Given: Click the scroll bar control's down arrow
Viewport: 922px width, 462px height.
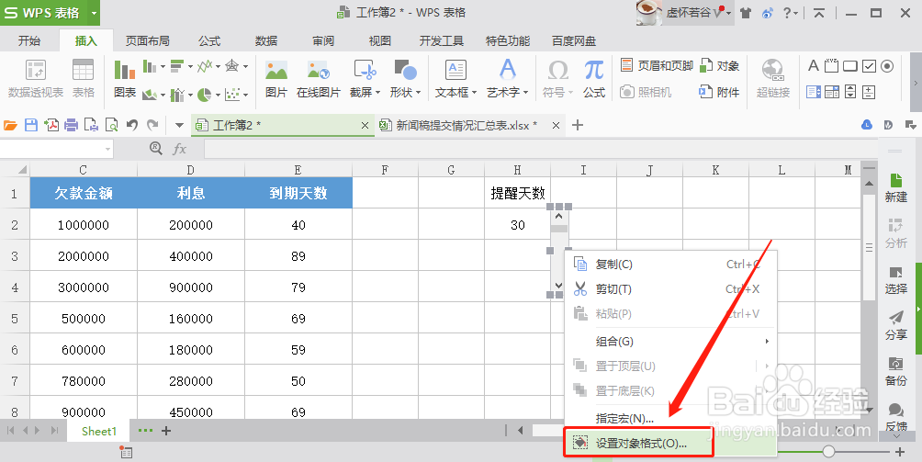Looking at the screenshot, I should point(558,286).
